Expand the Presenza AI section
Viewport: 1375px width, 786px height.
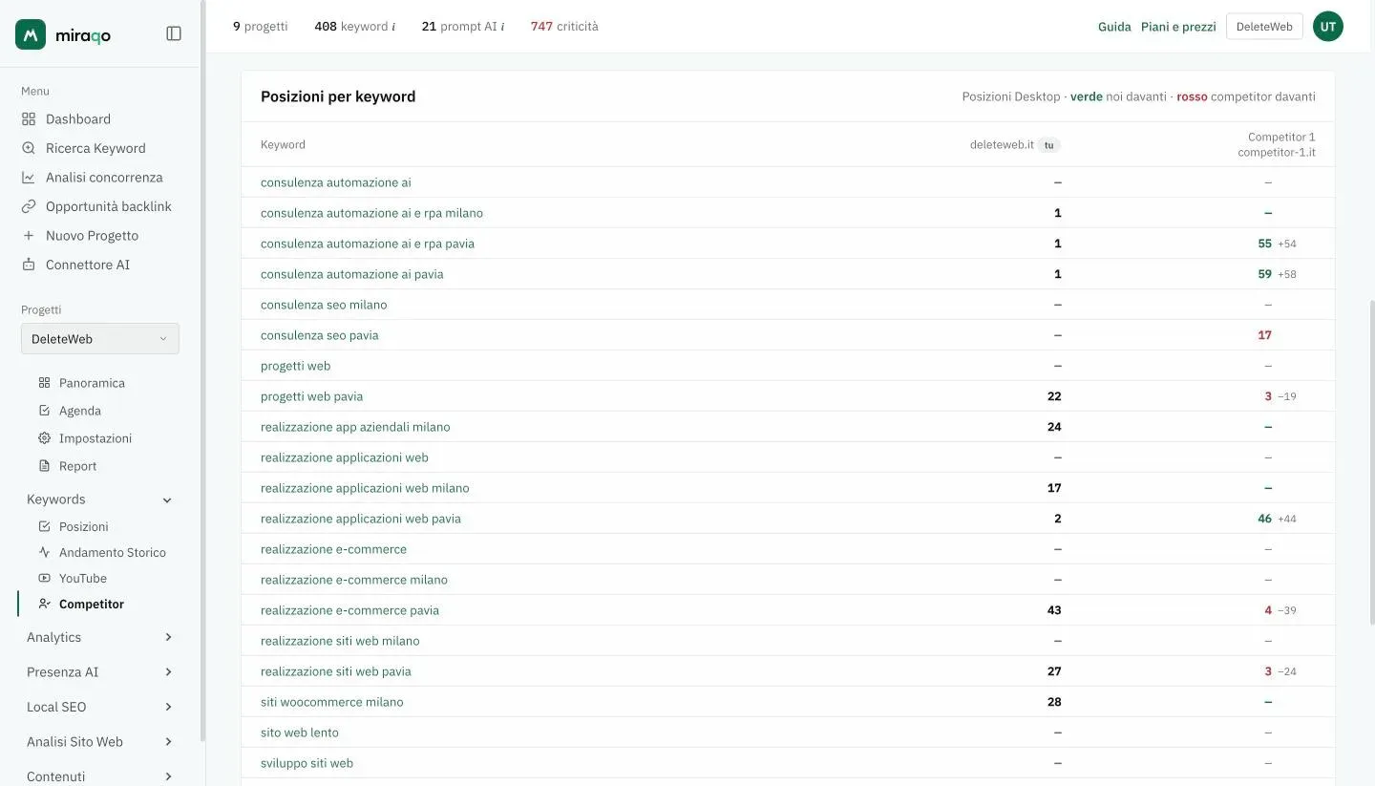[100, 672]
